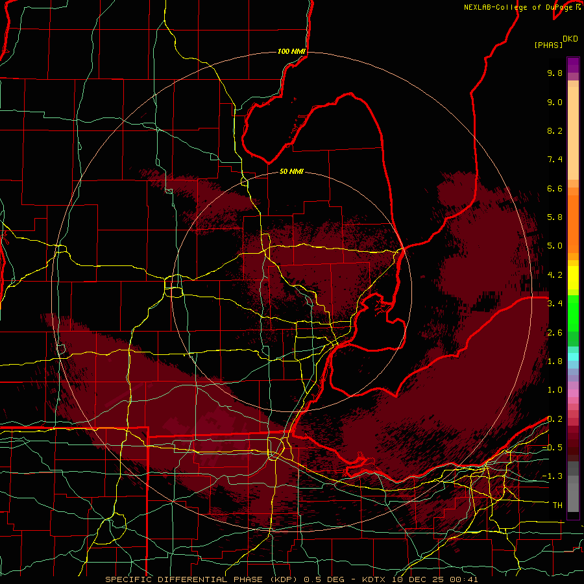Click the [PHAS] units label
This screenshot has width=584, height=584.
pyautogui.click(x=548, y=45)
